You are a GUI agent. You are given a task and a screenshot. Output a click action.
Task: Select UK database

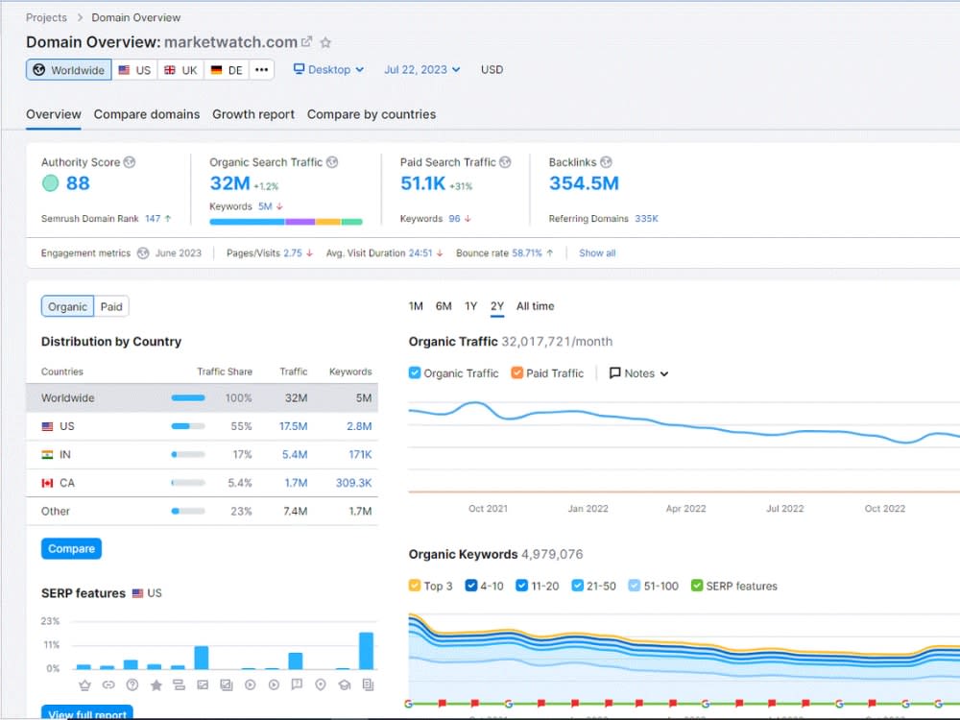click(180, 70)
